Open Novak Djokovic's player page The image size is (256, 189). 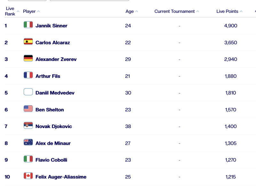(x=54, y=126)
